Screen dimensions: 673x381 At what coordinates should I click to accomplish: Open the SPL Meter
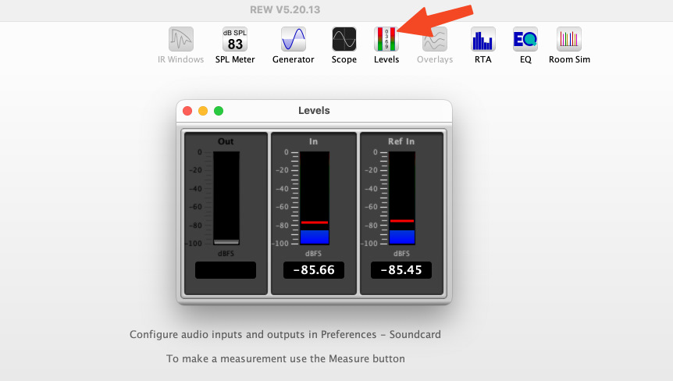[x=235, y=45]
